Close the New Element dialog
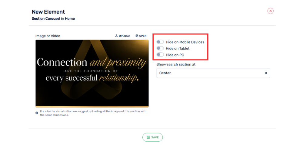This screenshot has width=303, height=151. [x=270, y=11]
